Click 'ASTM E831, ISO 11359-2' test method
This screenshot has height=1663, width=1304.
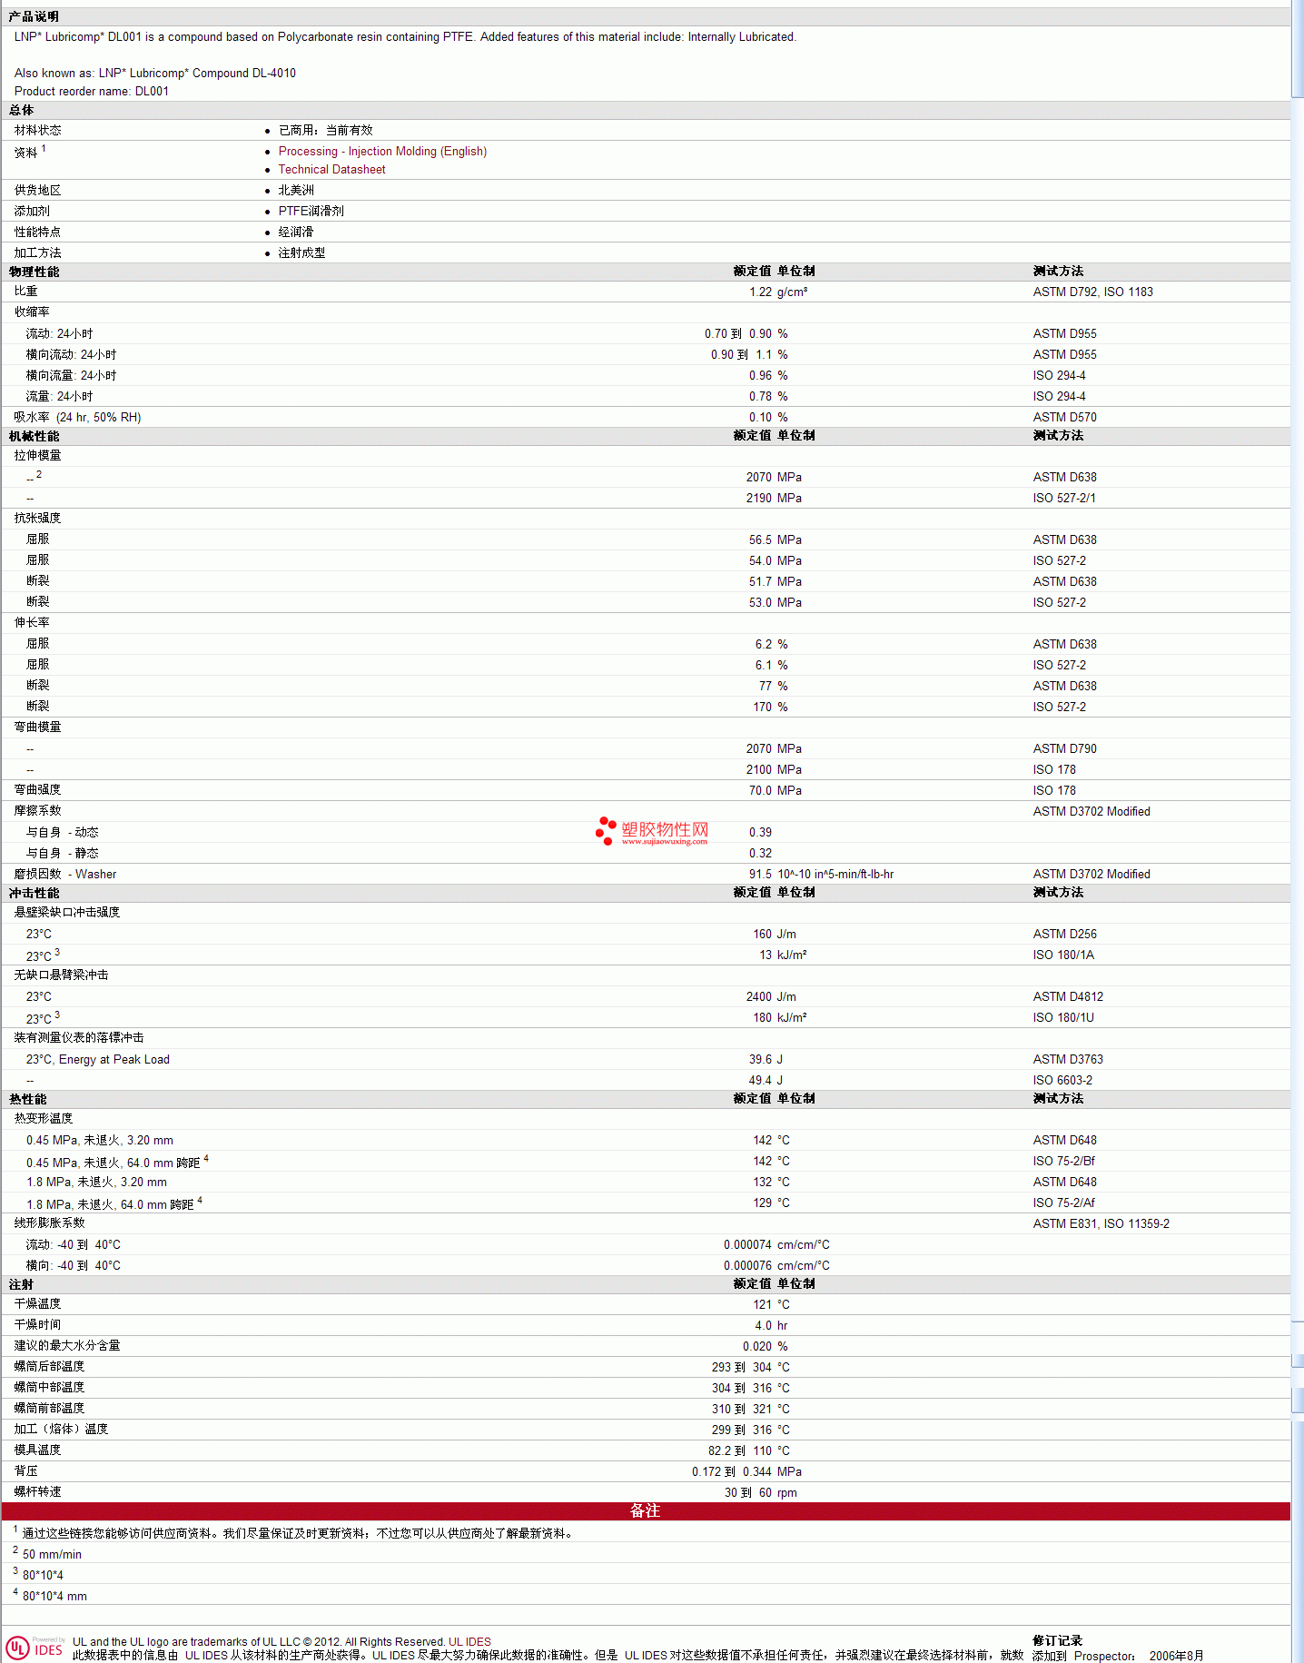1101,1224
